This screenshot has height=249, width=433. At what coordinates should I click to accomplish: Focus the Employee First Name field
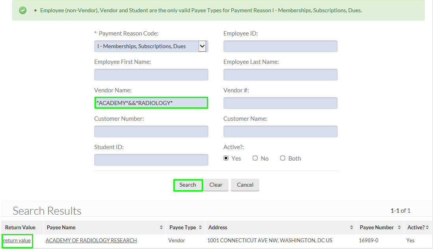(151, 75)
